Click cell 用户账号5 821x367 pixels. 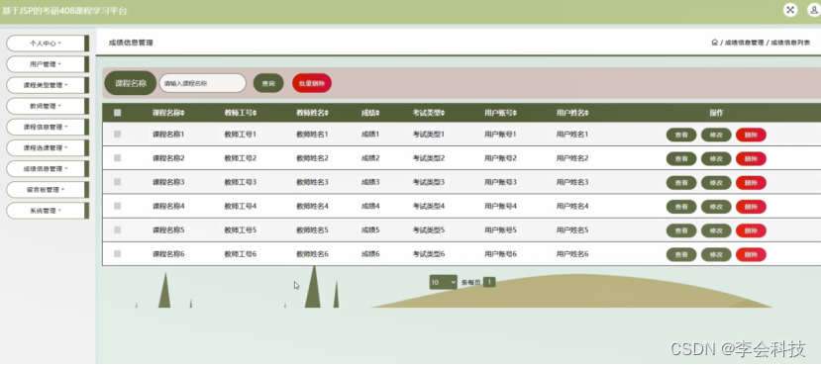[500, 230]
